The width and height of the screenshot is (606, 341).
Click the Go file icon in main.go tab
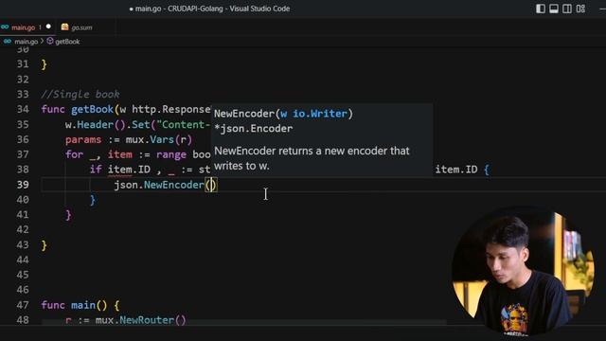(x=5, y=27)
